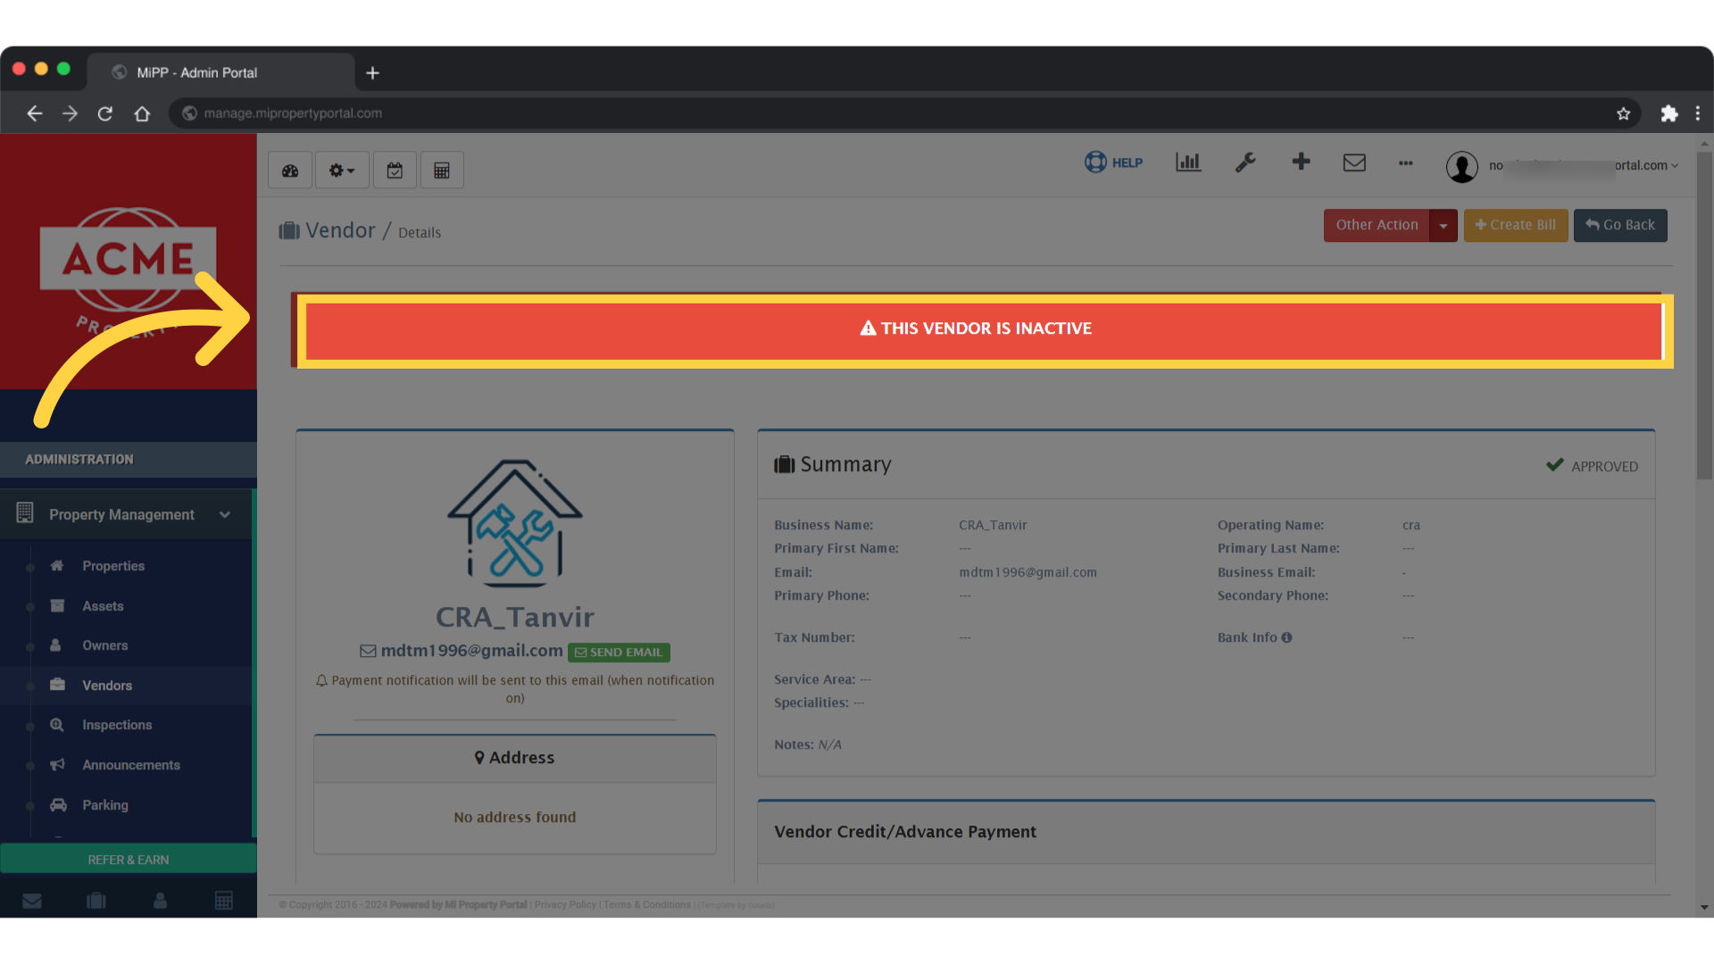The image size is (1714, 964).
Task: Click the APPROVED checkmark status
Action: 1592,465
